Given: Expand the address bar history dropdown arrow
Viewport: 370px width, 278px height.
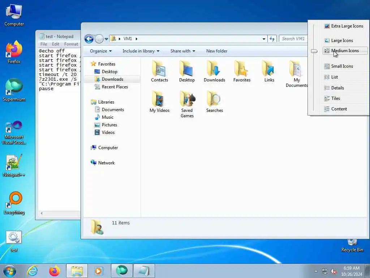Looking at the screenshot, I should click(264, 39).
